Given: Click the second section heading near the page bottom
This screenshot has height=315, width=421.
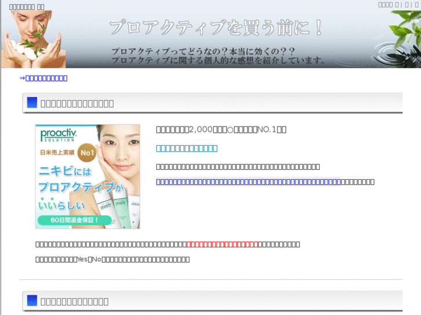Looking at the screenshot, I should click(74, 302).
